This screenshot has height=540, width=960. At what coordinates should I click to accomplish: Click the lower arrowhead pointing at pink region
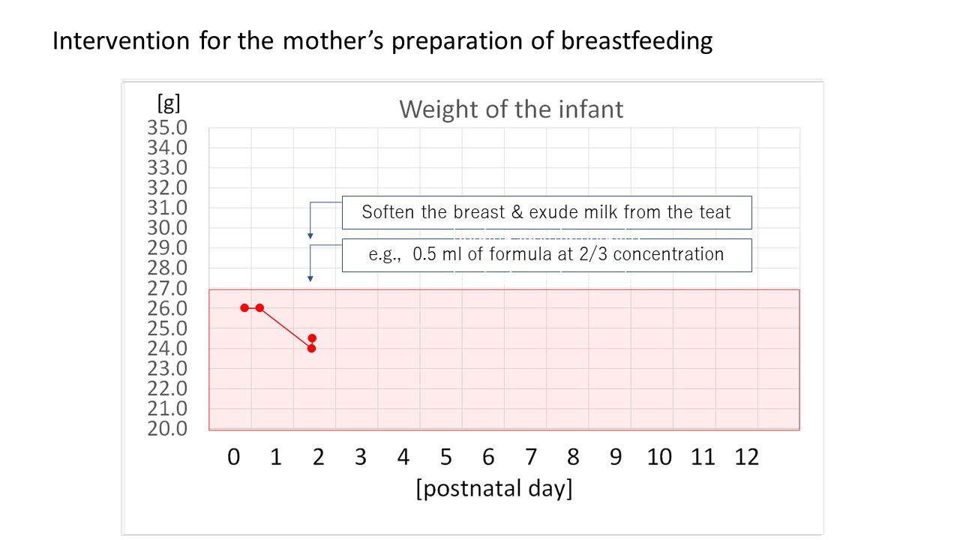[310, 280]
